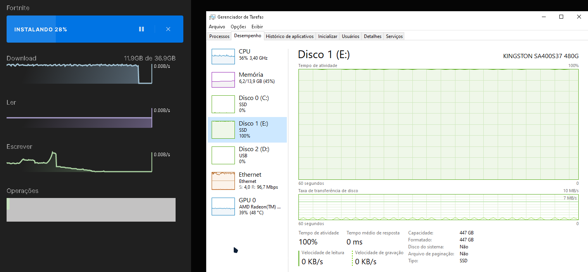
Task: Click the 100% Tempo de atividade value
Action: click(x=308, y=242)
